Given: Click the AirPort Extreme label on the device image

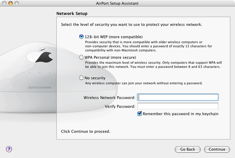Looking at the screenshot, I should pos(40,87).
